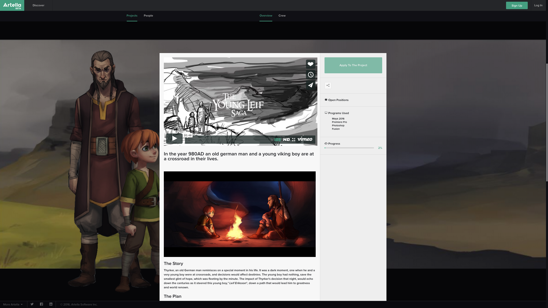548x308 pixels.
Task: Click the campfire scene image
Action: 240,214
